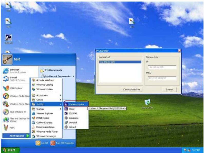
Task: Launch Internet Explorer from pinned Start items
Action: [x=15, y=71]
